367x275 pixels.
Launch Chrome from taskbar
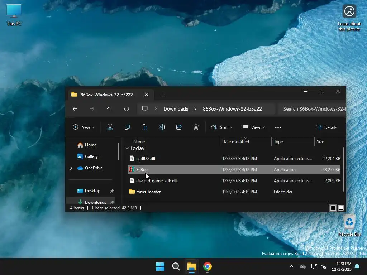[208, 266]
